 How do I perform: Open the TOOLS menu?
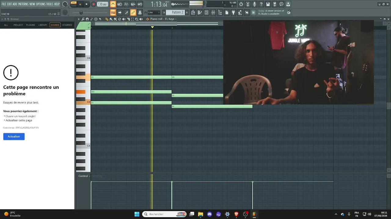(x=50, y=4)
